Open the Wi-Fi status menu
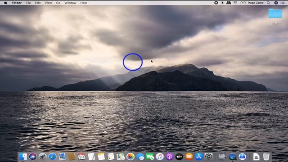This screenshot has width=288, height=162. tap(235, 3)
